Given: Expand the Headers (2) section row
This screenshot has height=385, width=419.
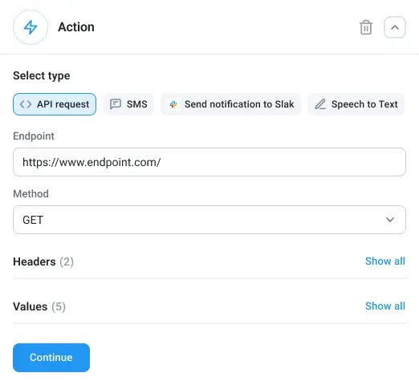Looking at the screenshot, I should coord(209,261).
